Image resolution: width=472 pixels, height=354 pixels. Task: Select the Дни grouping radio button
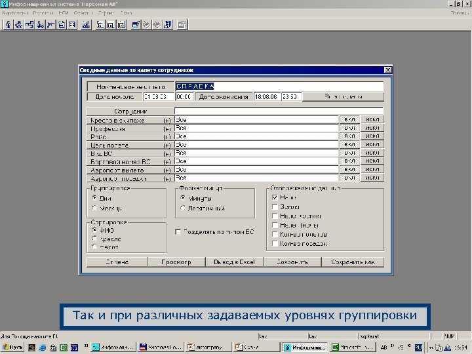94,198
